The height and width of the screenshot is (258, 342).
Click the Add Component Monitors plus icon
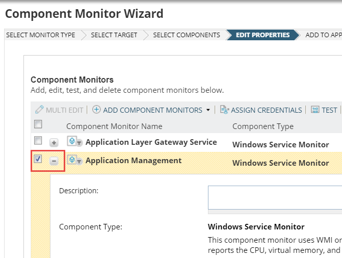click(x=96, y=110)
